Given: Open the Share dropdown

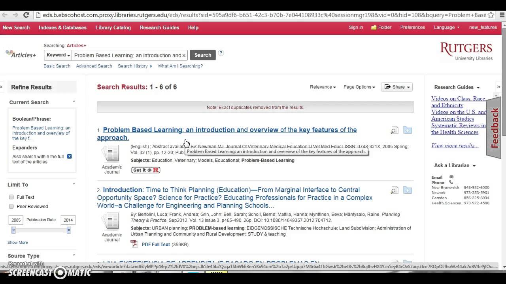Looking at the screenshot, I should pyautogui.click(x=397, y=87).
